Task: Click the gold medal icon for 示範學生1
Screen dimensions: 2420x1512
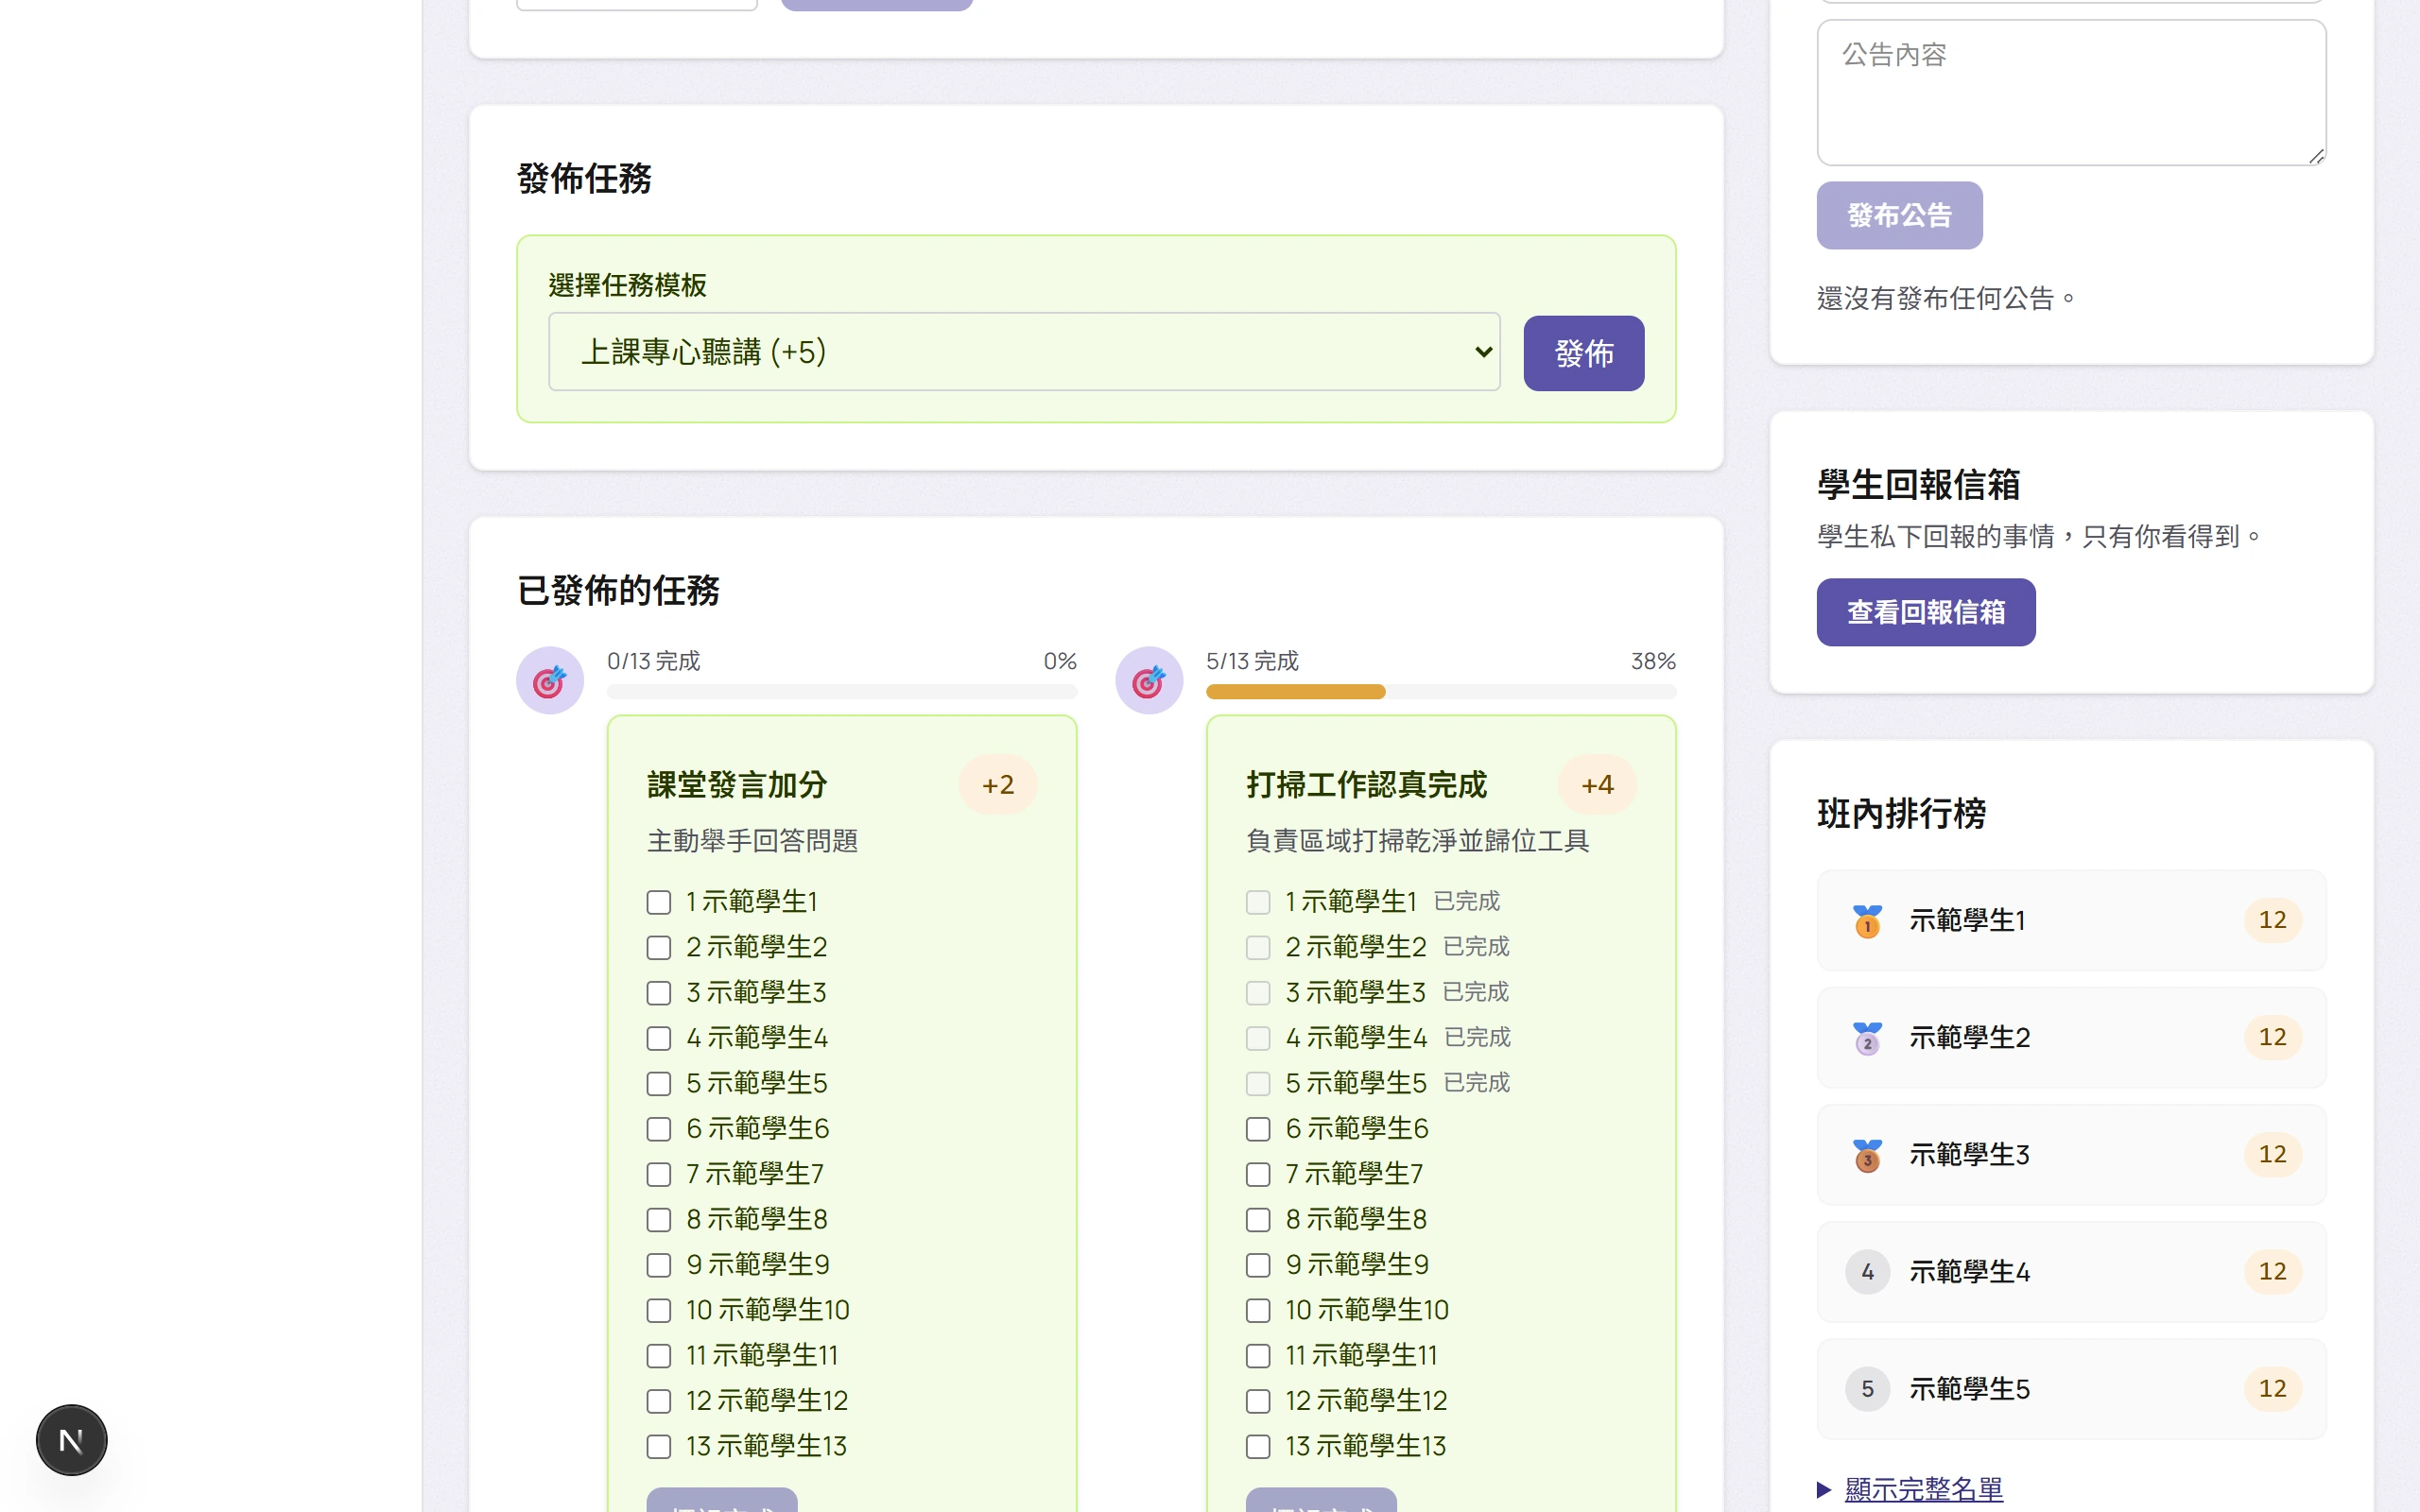Action: pos(1867,920)
